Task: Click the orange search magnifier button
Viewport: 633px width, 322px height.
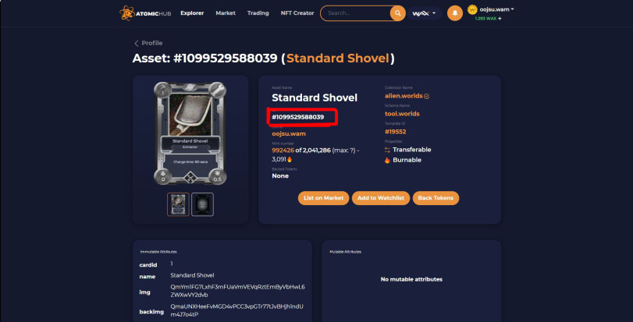Action: 397,13
